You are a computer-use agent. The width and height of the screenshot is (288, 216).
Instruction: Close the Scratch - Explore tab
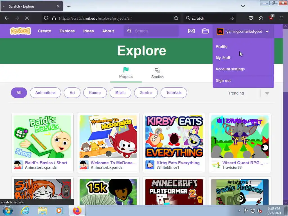[x=58, y=6]
